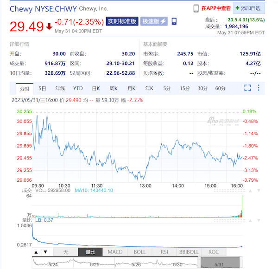
Task: Open the three-dot chart options menu
Action: click(x=259, y=88)
